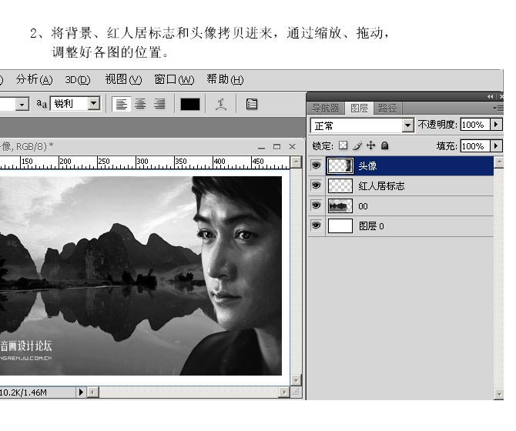The image size is (516, 431).
Task: Click the lock position move icon
Action: pos(370,145)
